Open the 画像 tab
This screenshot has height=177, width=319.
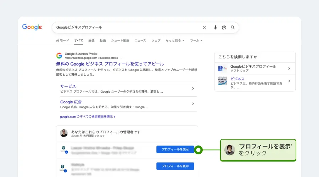[91, 40]
